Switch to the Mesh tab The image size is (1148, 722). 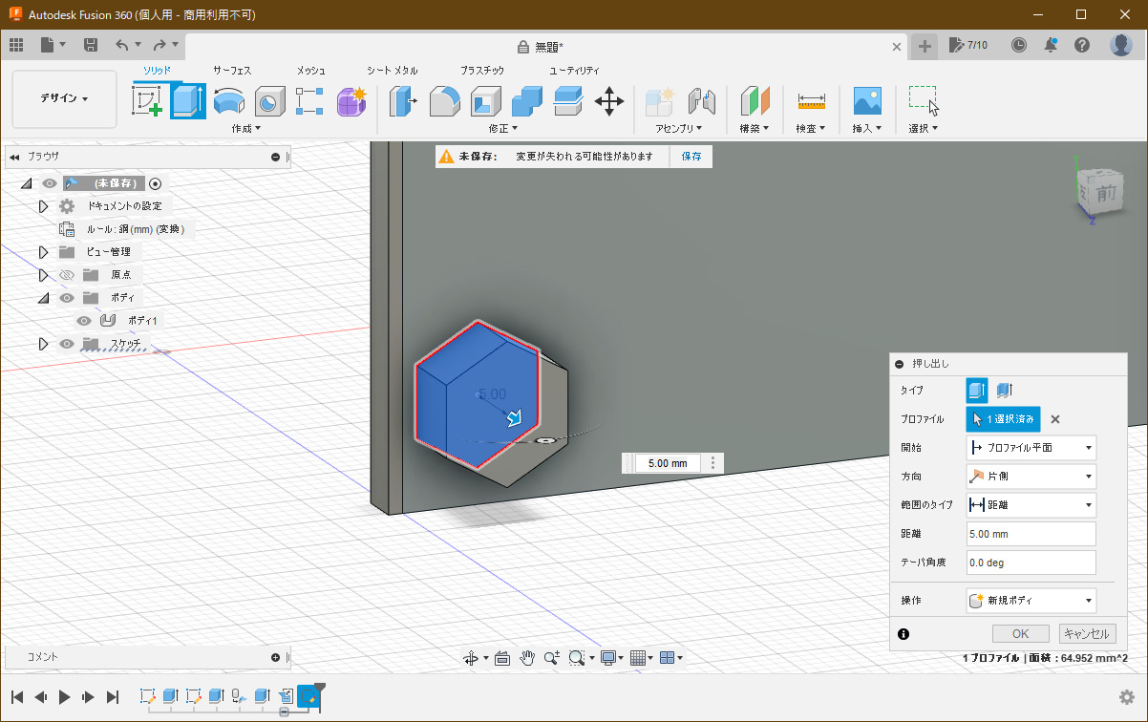[x=310, y=71]
